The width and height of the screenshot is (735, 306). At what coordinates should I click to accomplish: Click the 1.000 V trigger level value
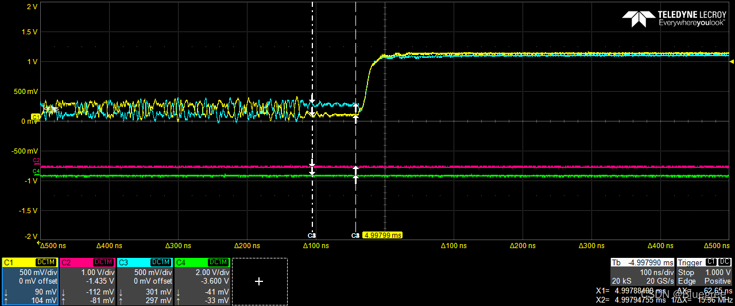coord(718,273)
